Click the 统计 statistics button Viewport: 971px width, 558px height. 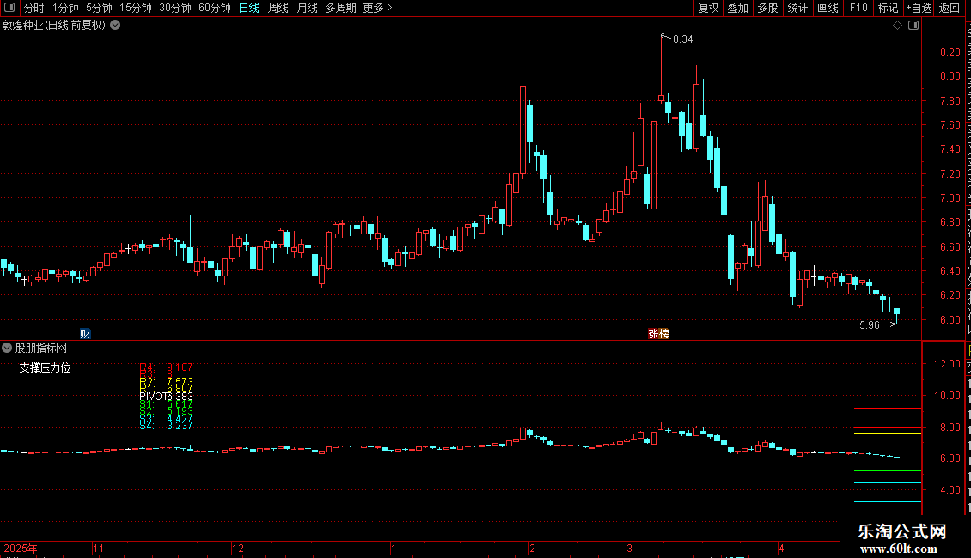[x=797, y=8]
